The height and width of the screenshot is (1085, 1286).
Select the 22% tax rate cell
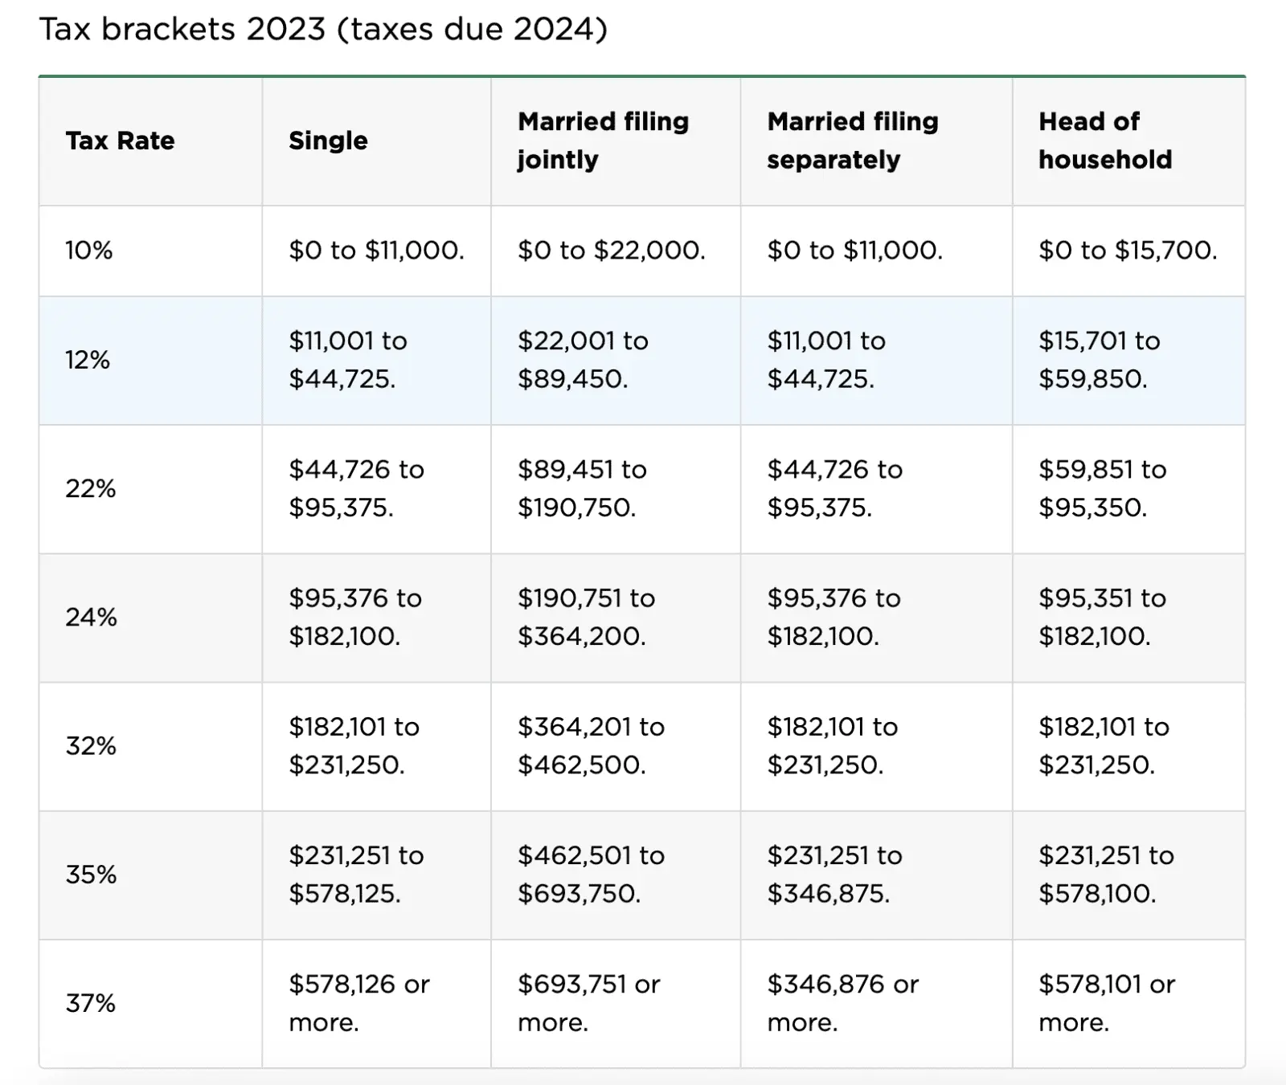(90, 488)
